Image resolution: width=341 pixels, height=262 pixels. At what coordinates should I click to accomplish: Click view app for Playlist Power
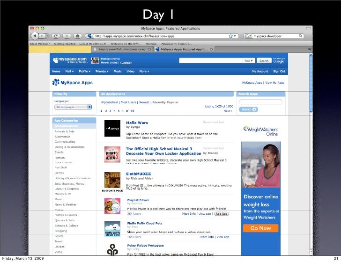(x=205, y=214)
